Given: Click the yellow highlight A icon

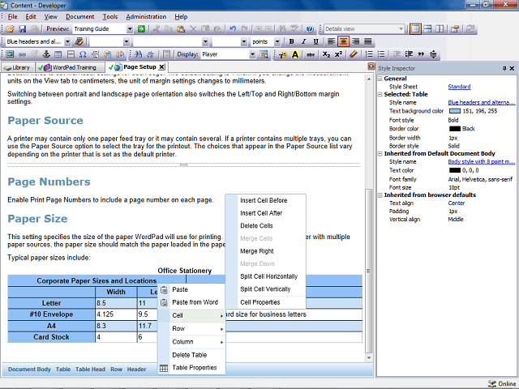Looking at the screenshot, I should [295, 54].
